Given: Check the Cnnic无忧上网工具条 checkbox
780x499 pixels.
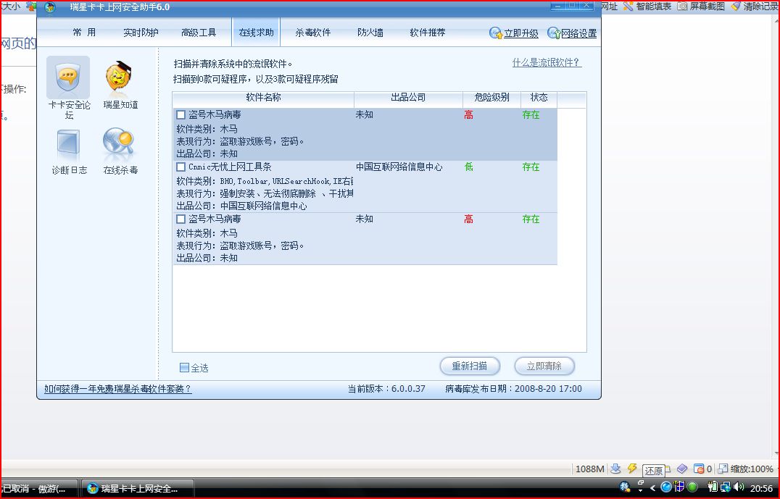Looking at the screenshot, I should [x=181, y=167].
